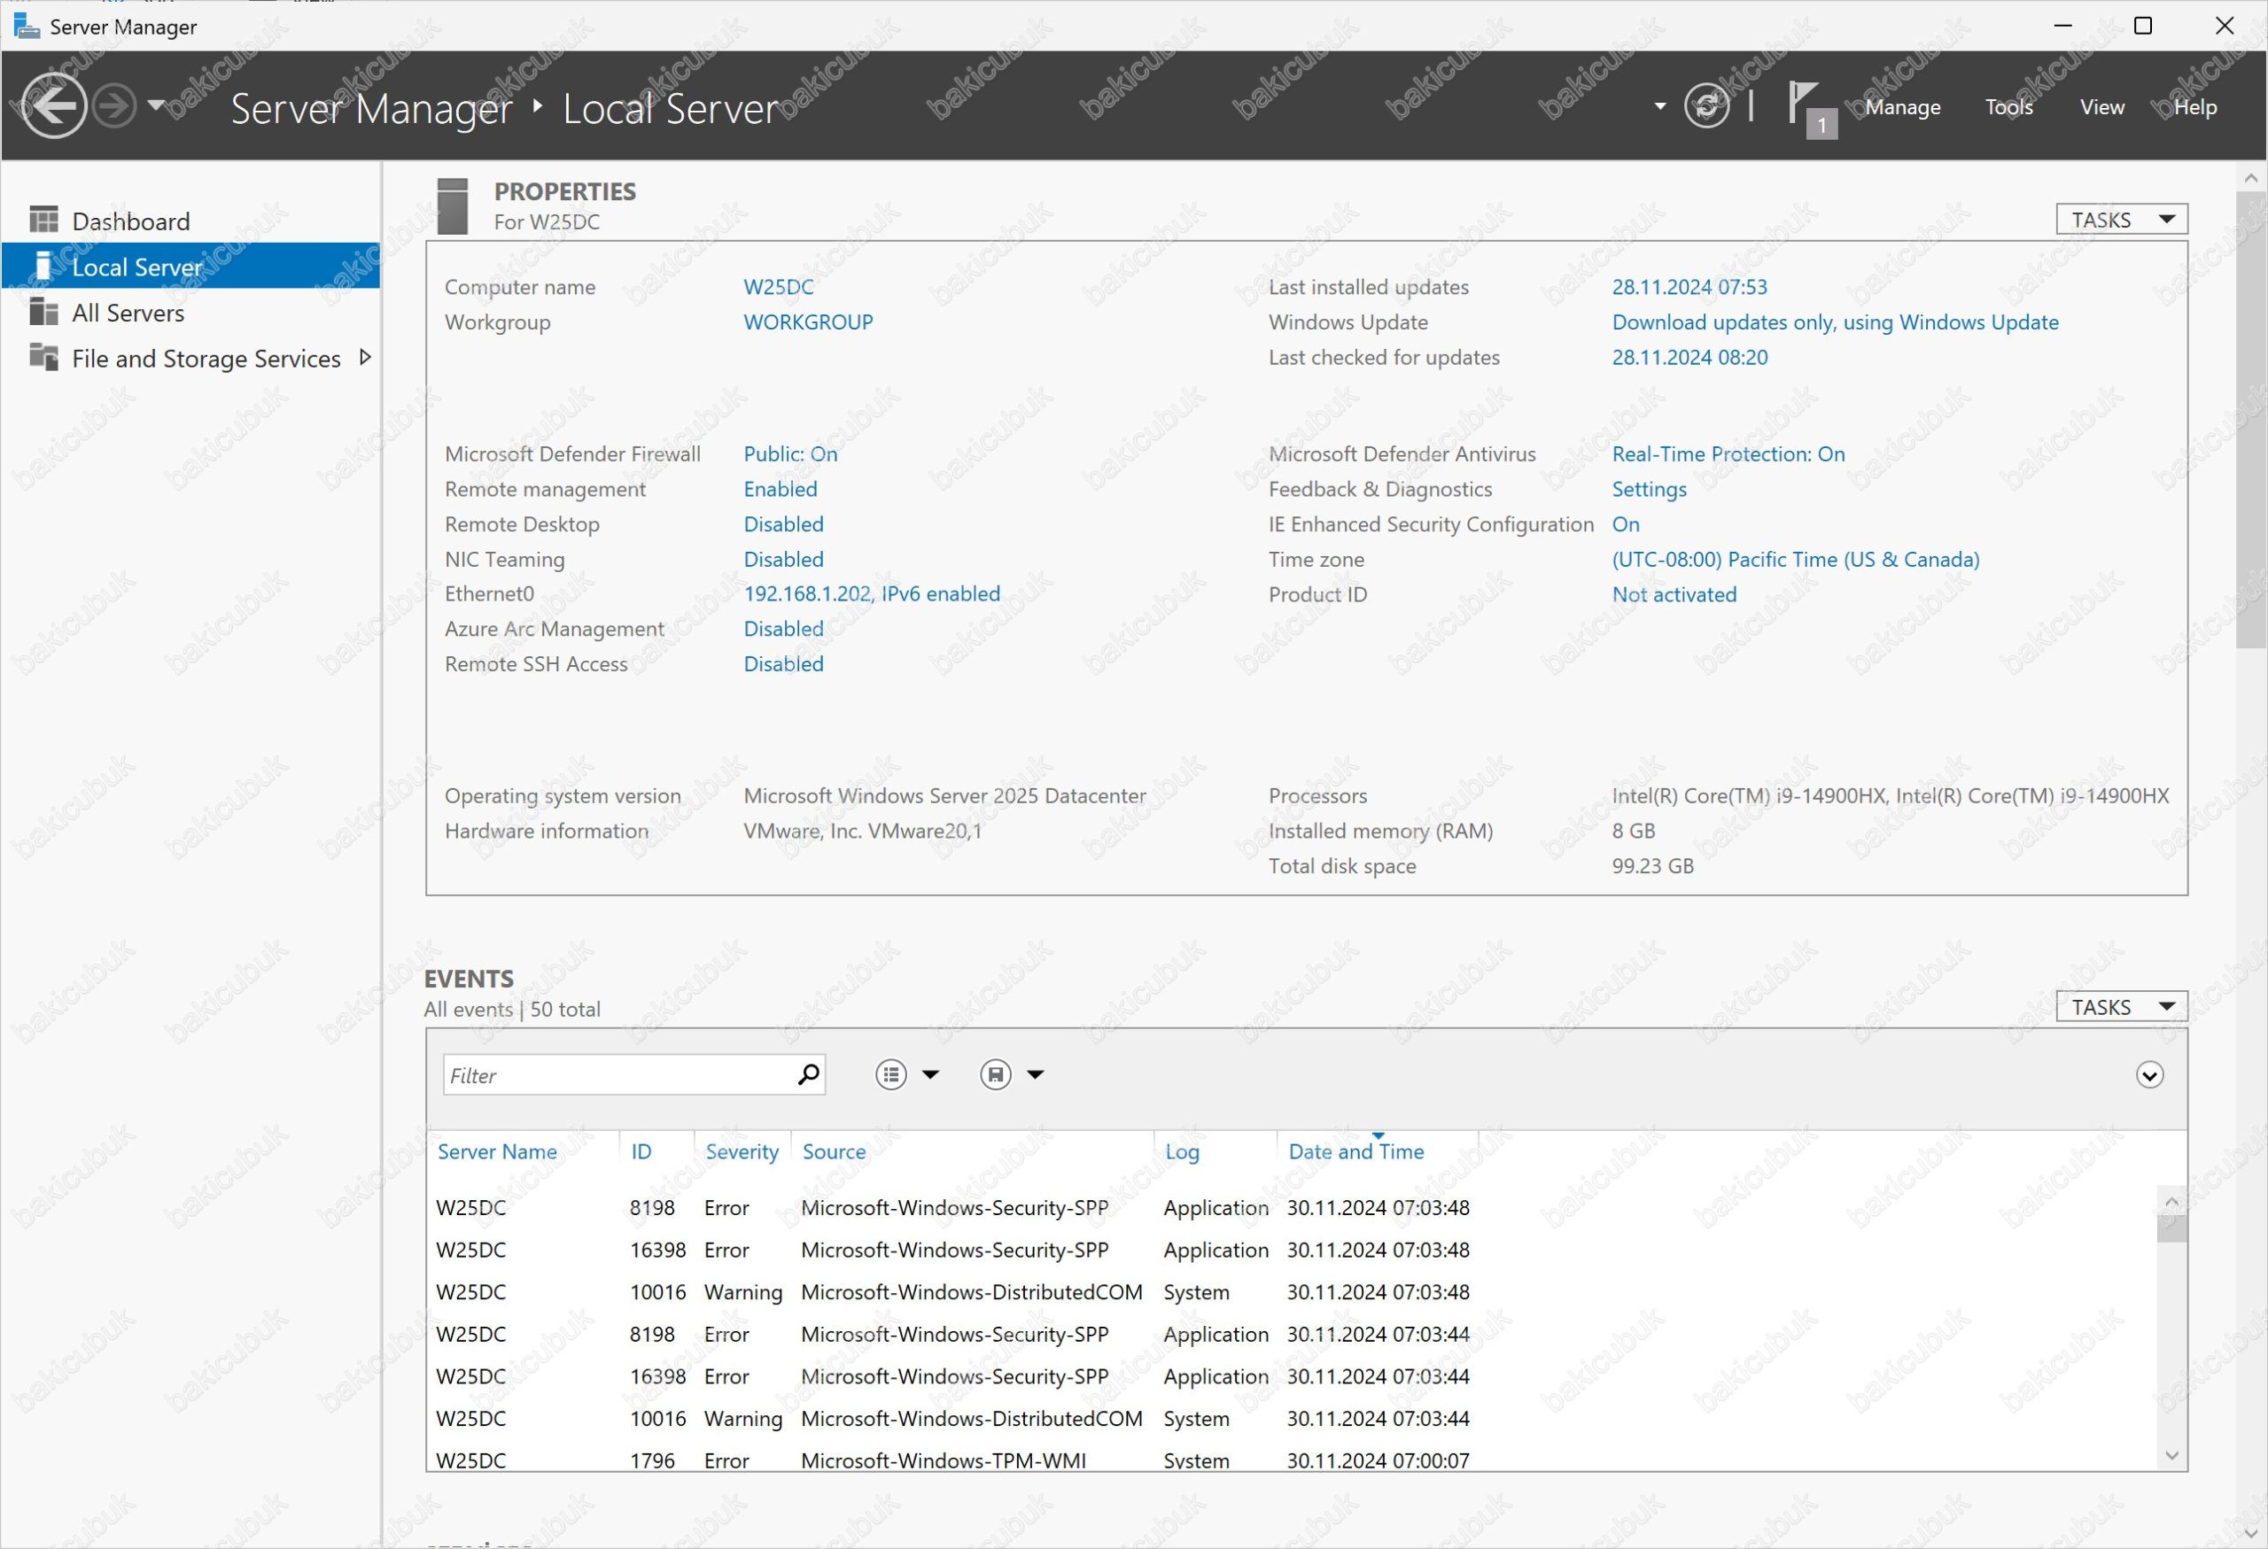Click the Back navigation arrow
Screen dimensions: 2268x1549
(x=54, y=105)
